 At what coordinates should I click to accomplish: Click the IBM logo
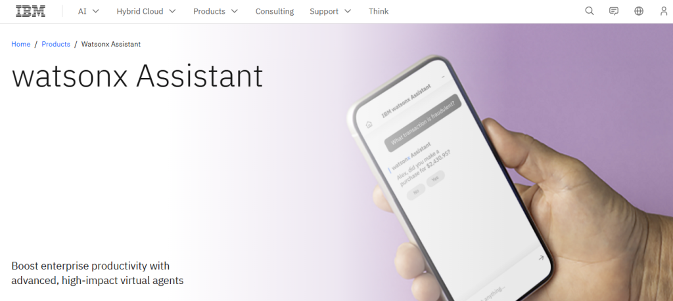30,11
